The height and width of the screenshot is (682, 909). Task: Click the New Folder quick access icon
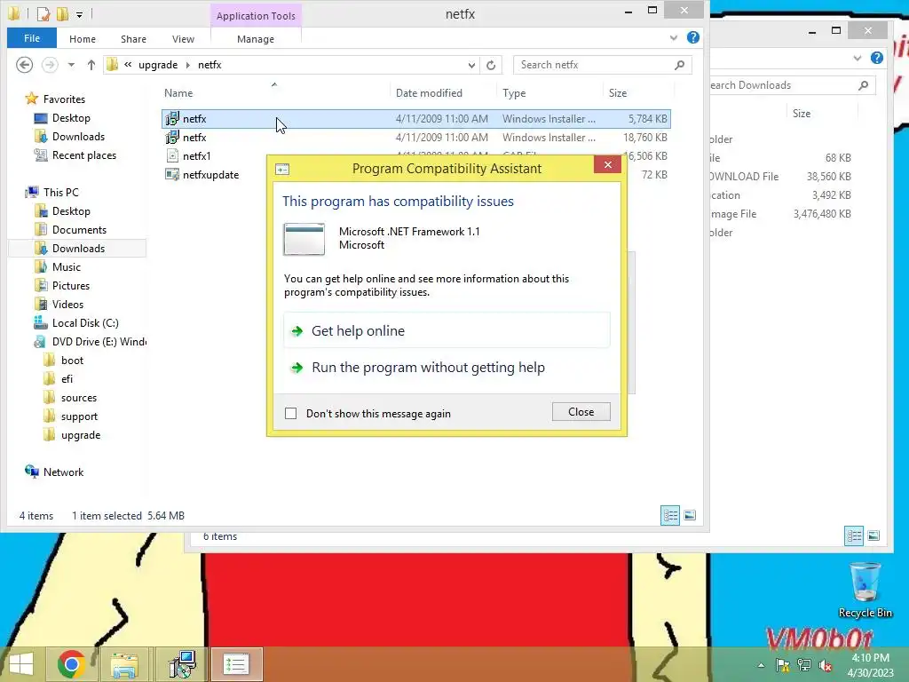click(62, 14)
